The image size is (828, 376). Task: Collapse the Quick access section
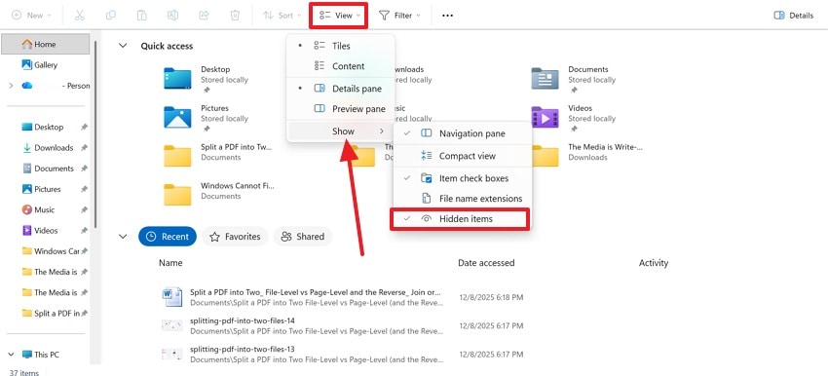click(x=123, y=46)
